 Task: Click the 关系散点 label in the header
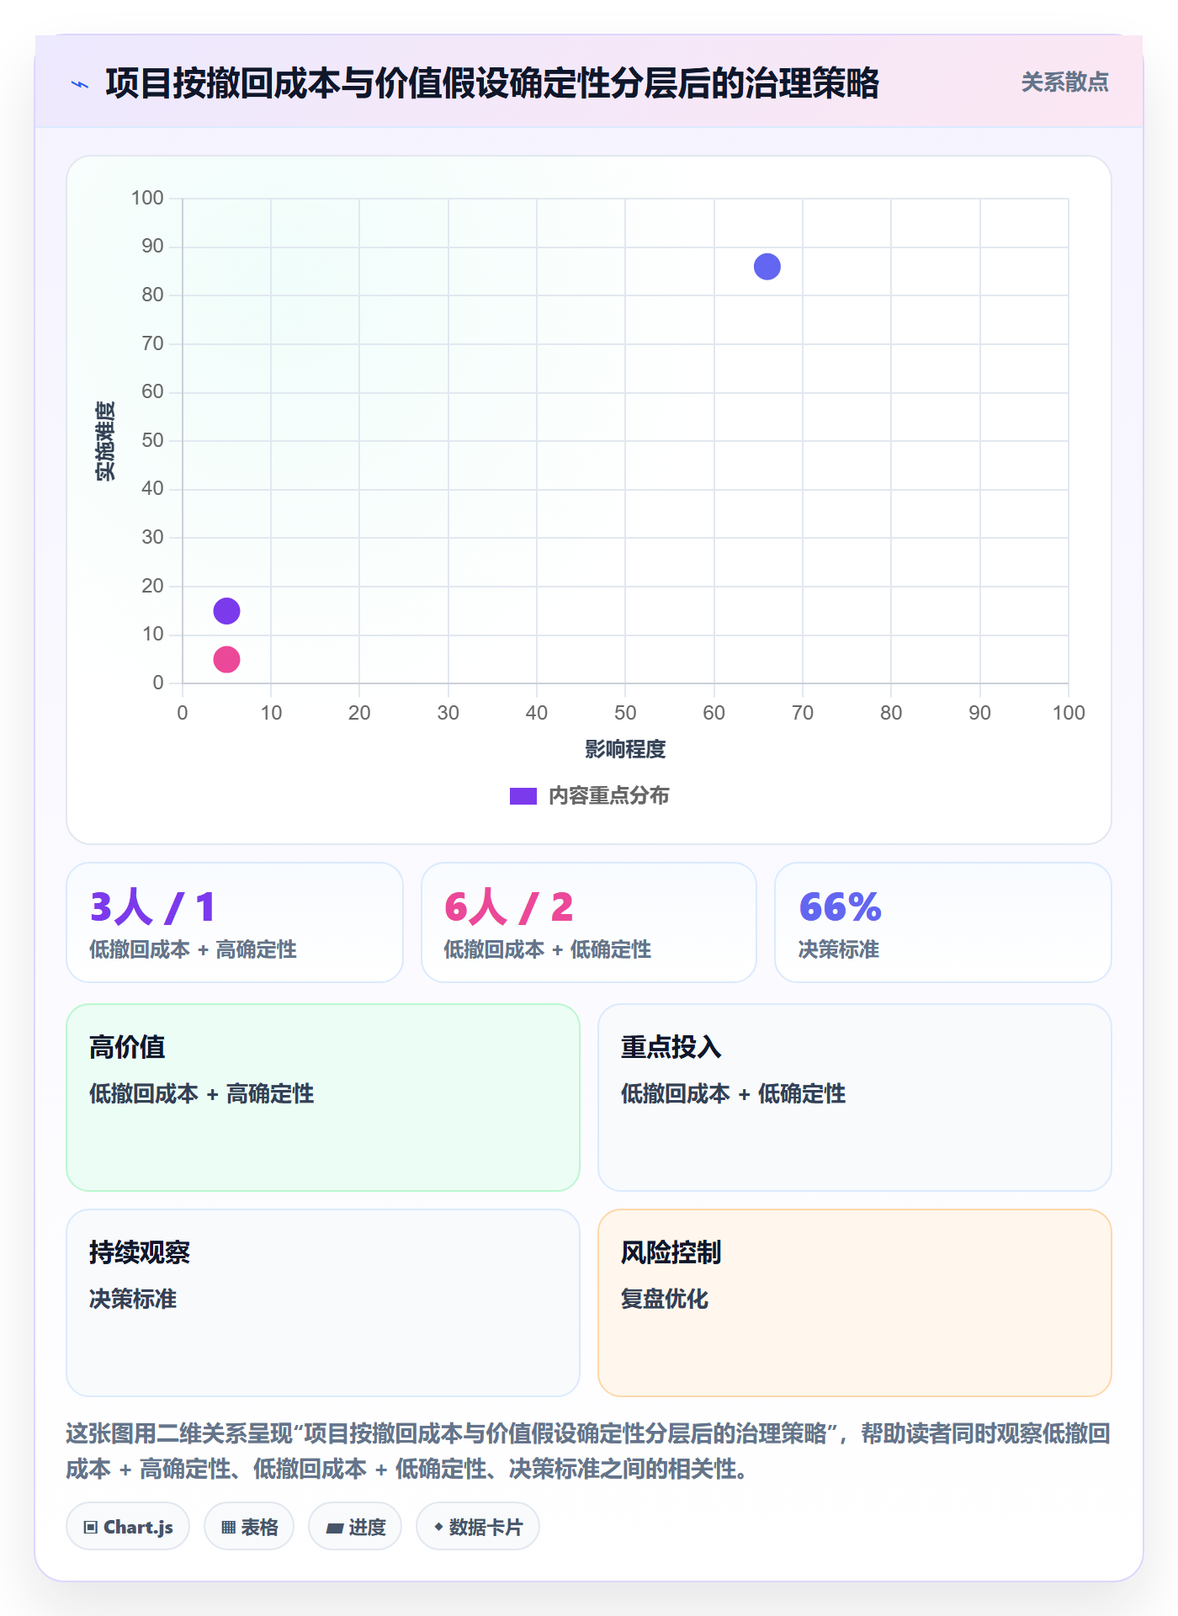point(1064,82)
